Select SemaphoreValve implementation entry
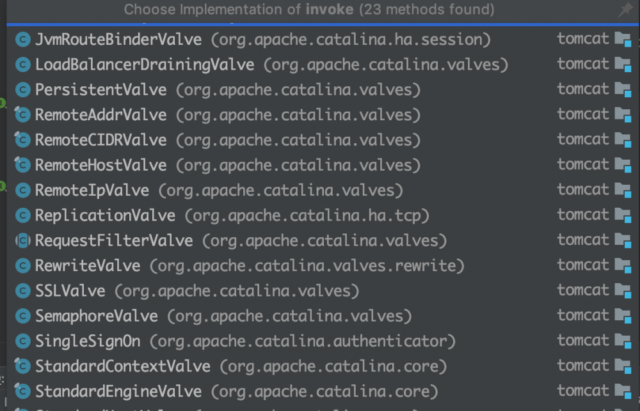The image size is (640, 411). click(96, 316)
